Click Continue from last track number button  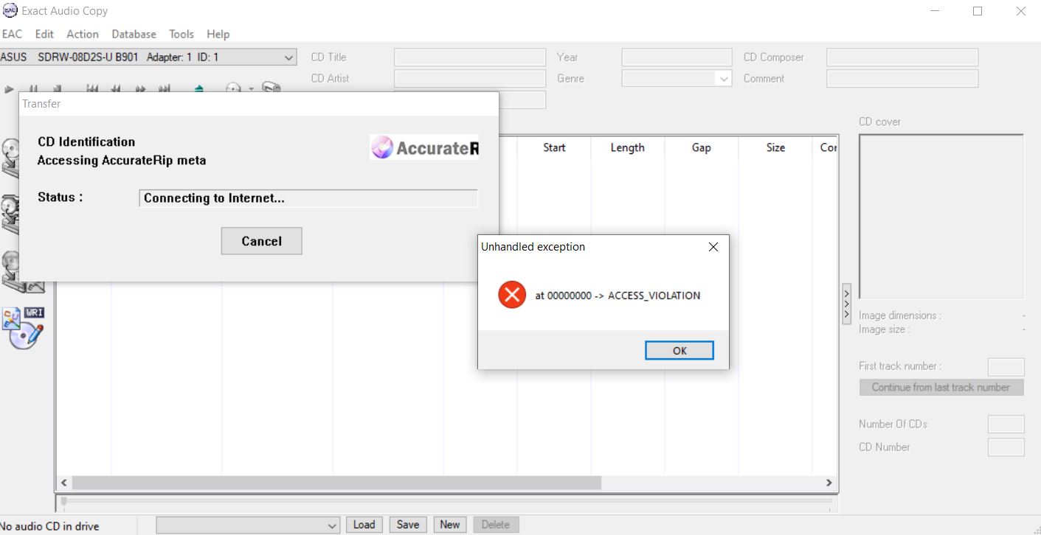(941, 387)
